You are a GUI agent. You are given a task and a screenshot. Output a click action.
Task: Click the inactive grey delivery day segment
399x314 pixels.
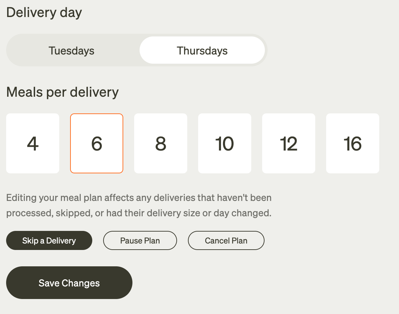click(x=71, y=51)
